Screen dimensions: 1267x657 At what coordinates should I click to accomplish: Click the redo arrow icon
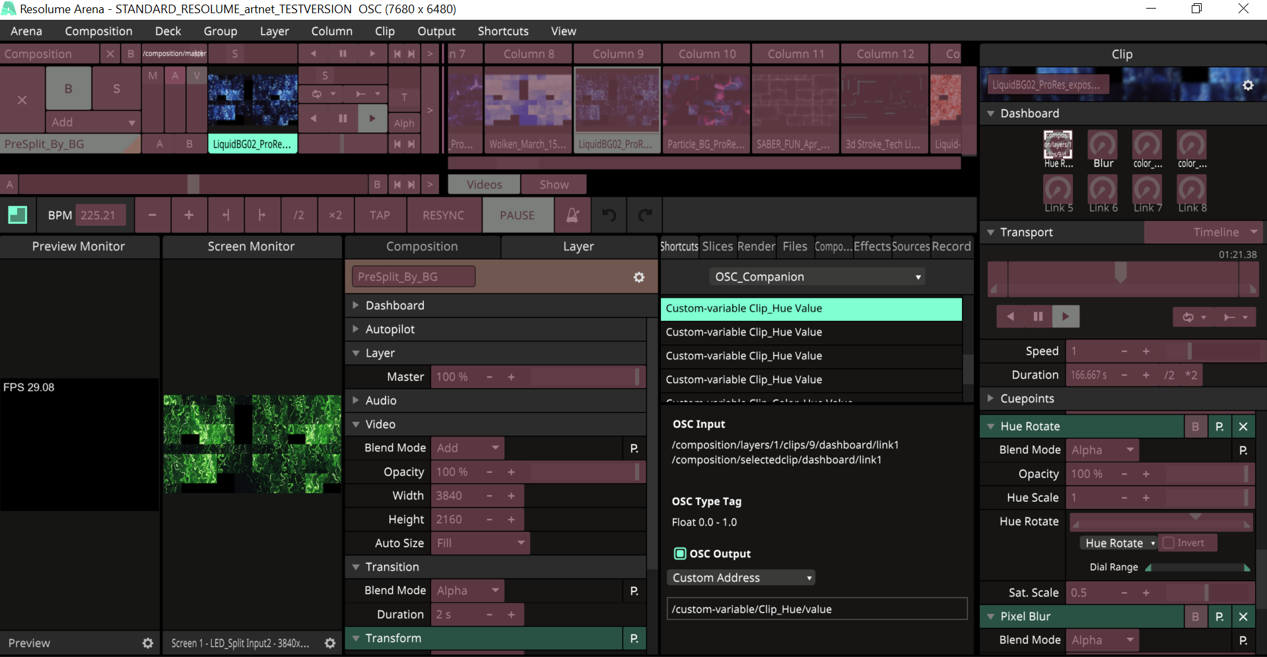coord(644,215)
